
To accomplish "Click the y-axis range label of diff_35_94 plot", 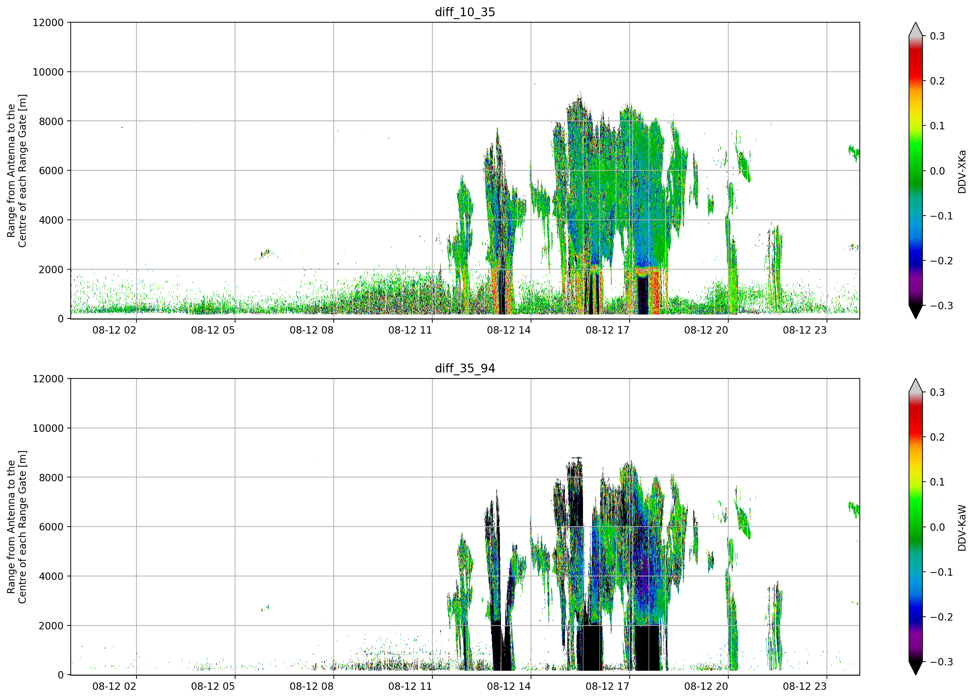I will tap(17, 527).
